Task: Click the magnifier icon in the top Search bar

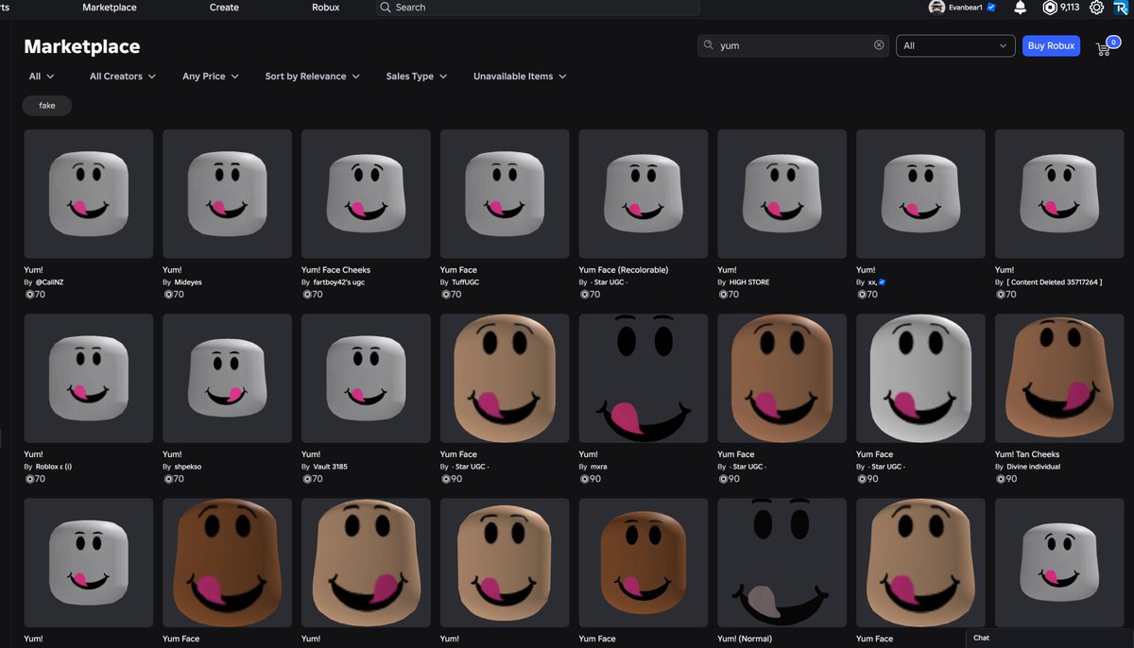Action: coord(385,8)
